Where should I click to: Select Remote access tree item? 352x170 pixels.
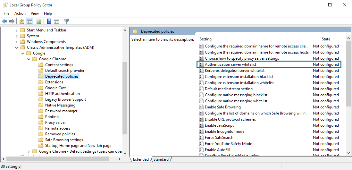click(x=58, y=128)
